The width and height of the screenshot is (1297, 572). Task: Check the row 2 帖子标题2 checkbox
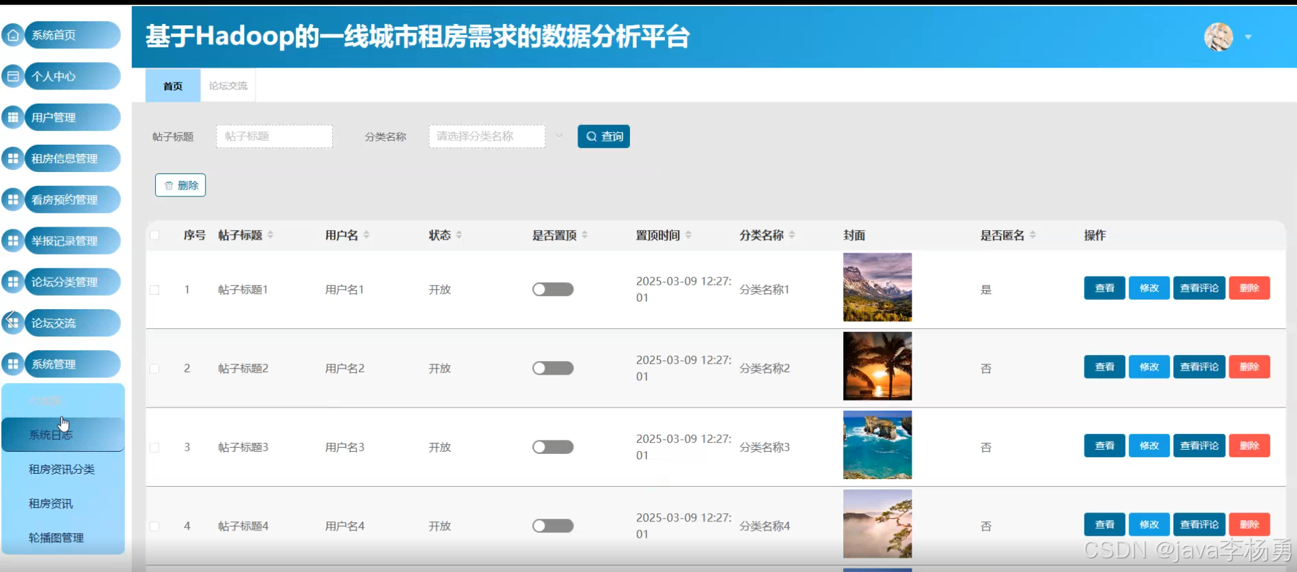point(154,369)
